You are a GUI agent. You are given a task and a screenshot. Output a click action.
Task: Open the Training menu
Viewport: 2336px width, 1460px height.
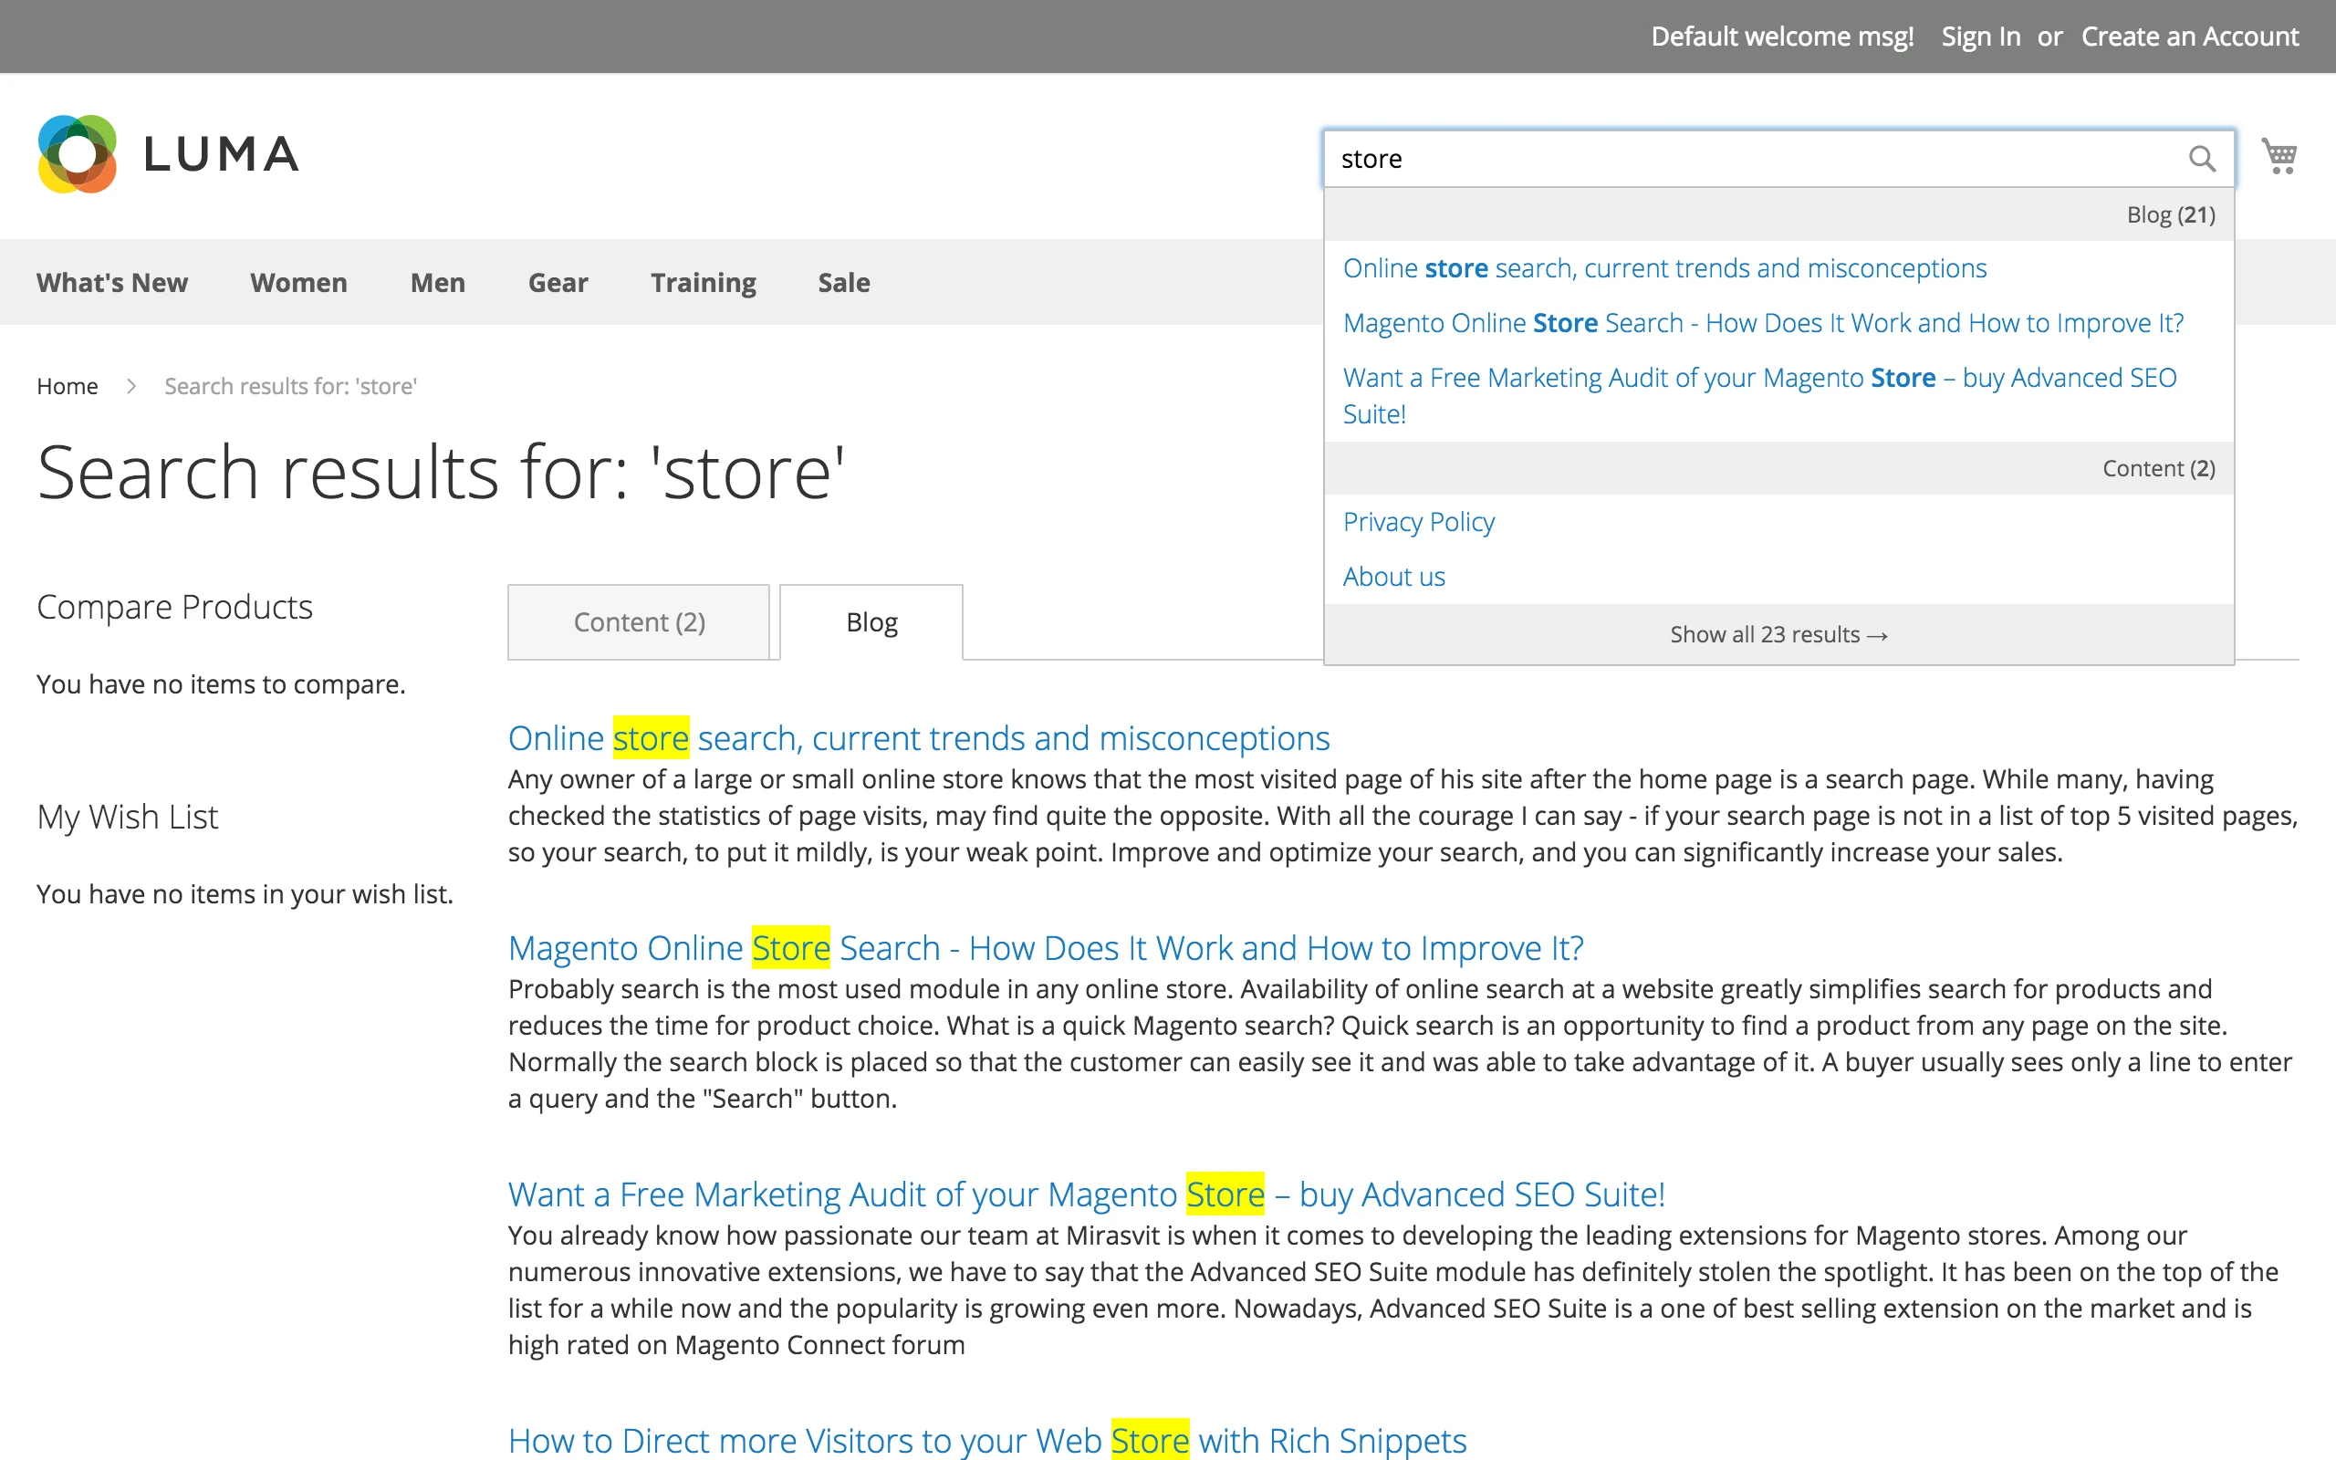(703, 283)
